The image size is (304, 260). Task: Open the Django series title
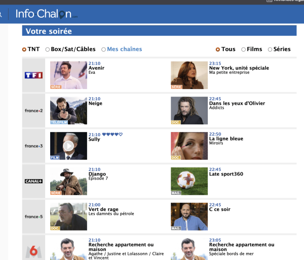(x=97, y=174)
